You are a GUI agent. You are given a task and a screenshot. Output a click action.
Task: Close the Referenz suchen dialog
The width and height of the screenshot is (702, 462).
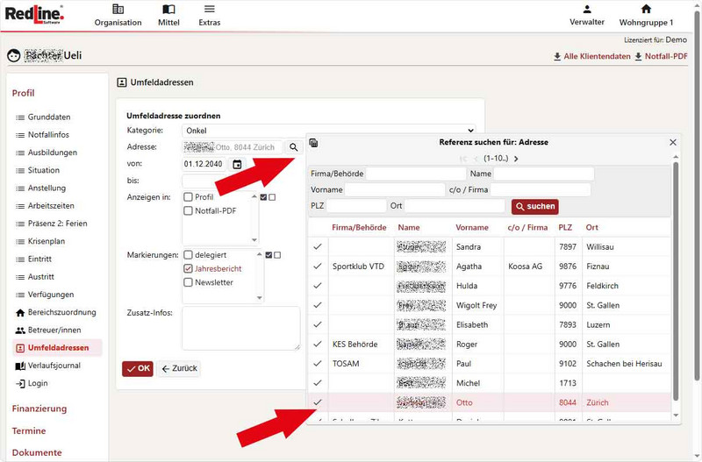pyautogui.click(x=673, y=142)
